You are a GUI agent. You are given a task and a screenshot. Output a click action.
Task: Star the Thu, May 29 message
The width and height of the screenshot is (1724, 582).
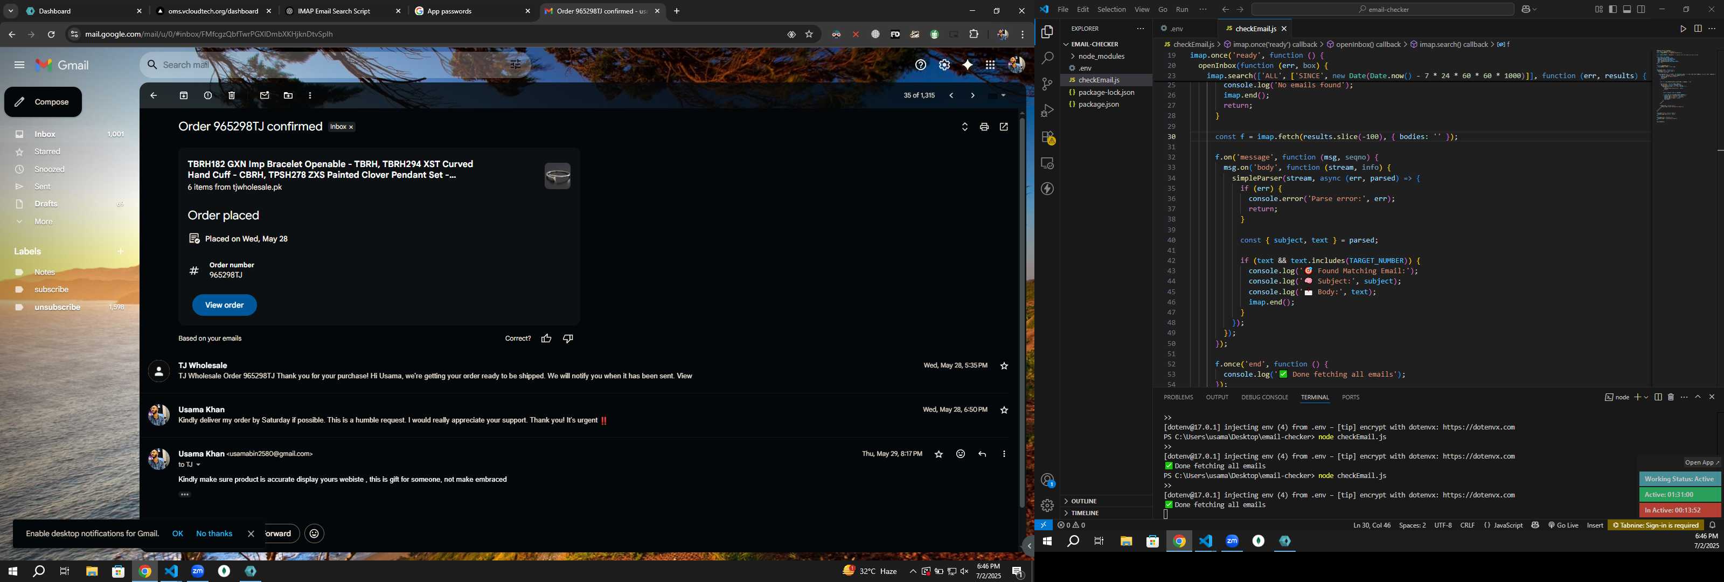click(939, 455)
